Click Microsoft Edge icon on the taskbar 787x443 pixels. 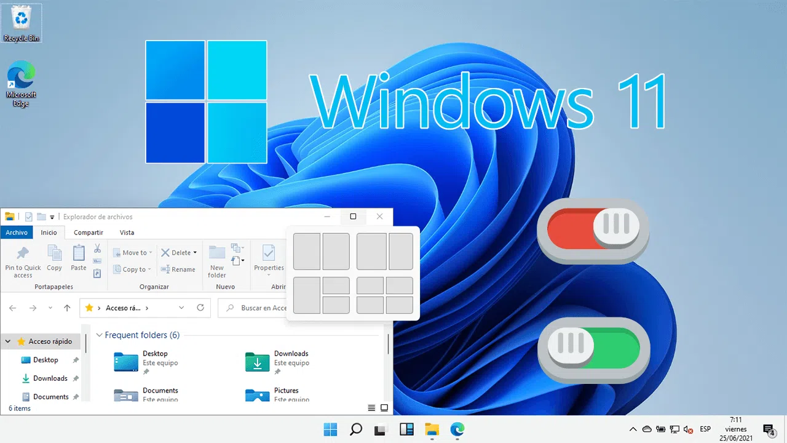coord(457,429)
